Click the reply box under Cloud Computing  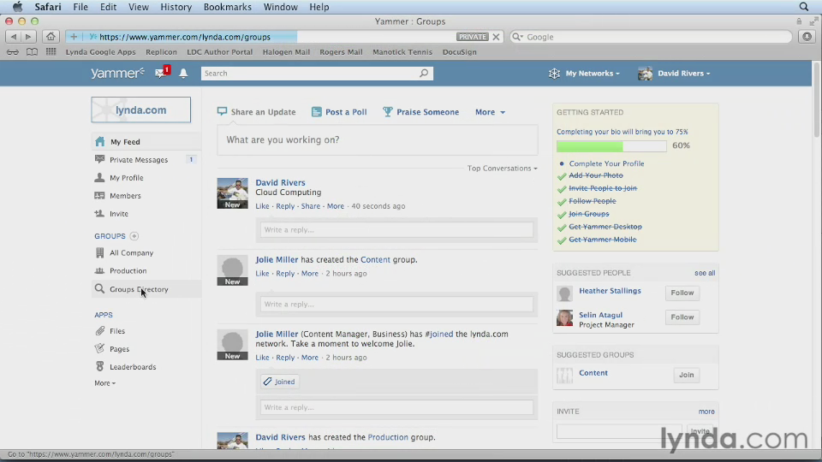pyautogui.click(x=396, y=229)
